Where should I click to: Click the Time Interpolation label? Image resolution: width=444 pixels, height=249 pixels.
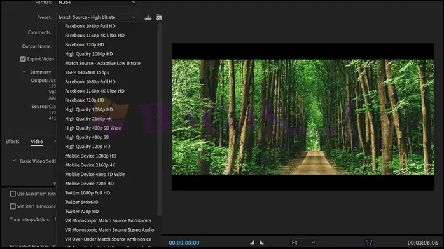[29, 219]
